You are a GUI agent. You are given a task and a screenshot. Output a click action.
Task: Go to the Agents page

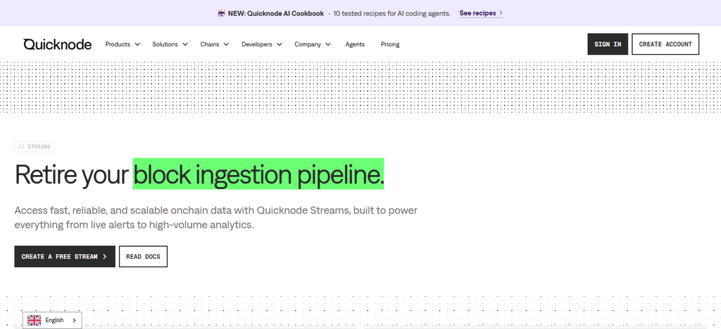tap(355, 44)
